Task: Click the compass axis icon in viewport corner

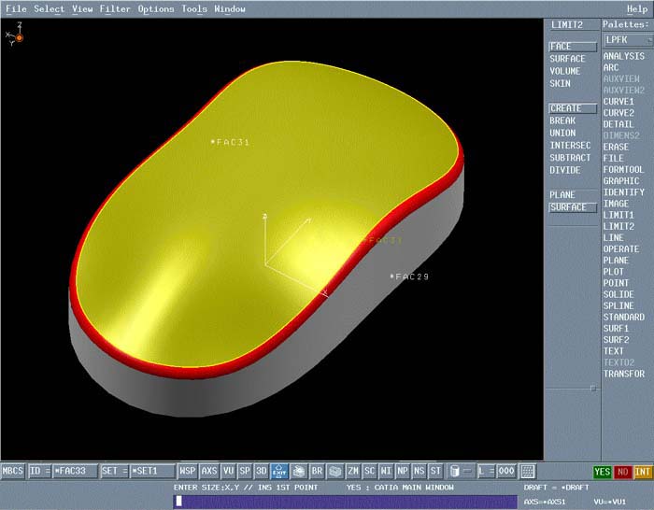Action: 15,36
